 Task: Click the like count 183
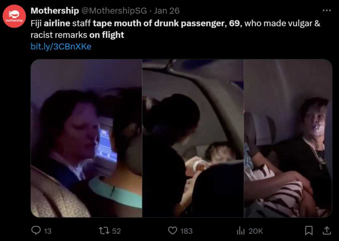point(186,231)
